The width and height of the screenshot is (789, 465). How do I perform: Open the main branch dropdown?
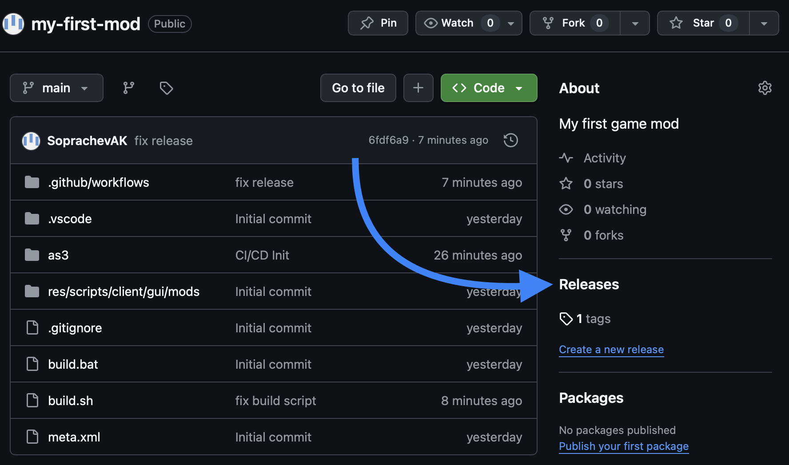56,88
